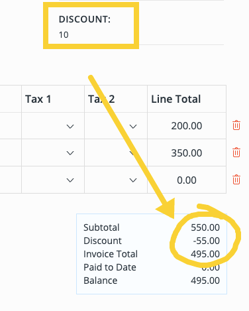Click the Tax 2 column header
The width and height of the screenshot is (249, 311).
[x=101, y=99]
